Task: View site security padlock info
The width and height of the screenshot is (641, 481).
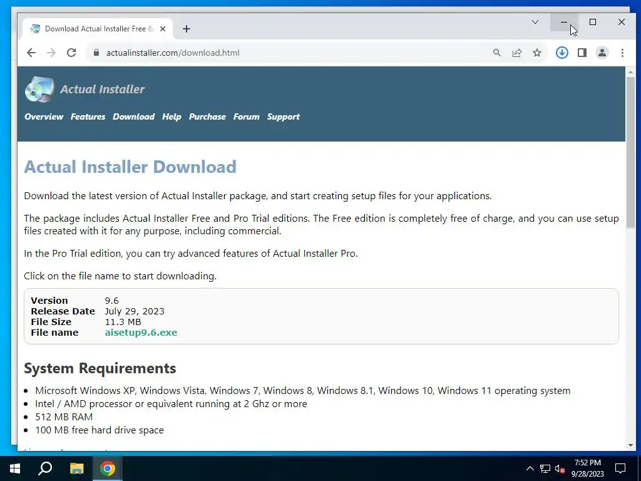Action: pyautogui.click(x=96, y=53)
